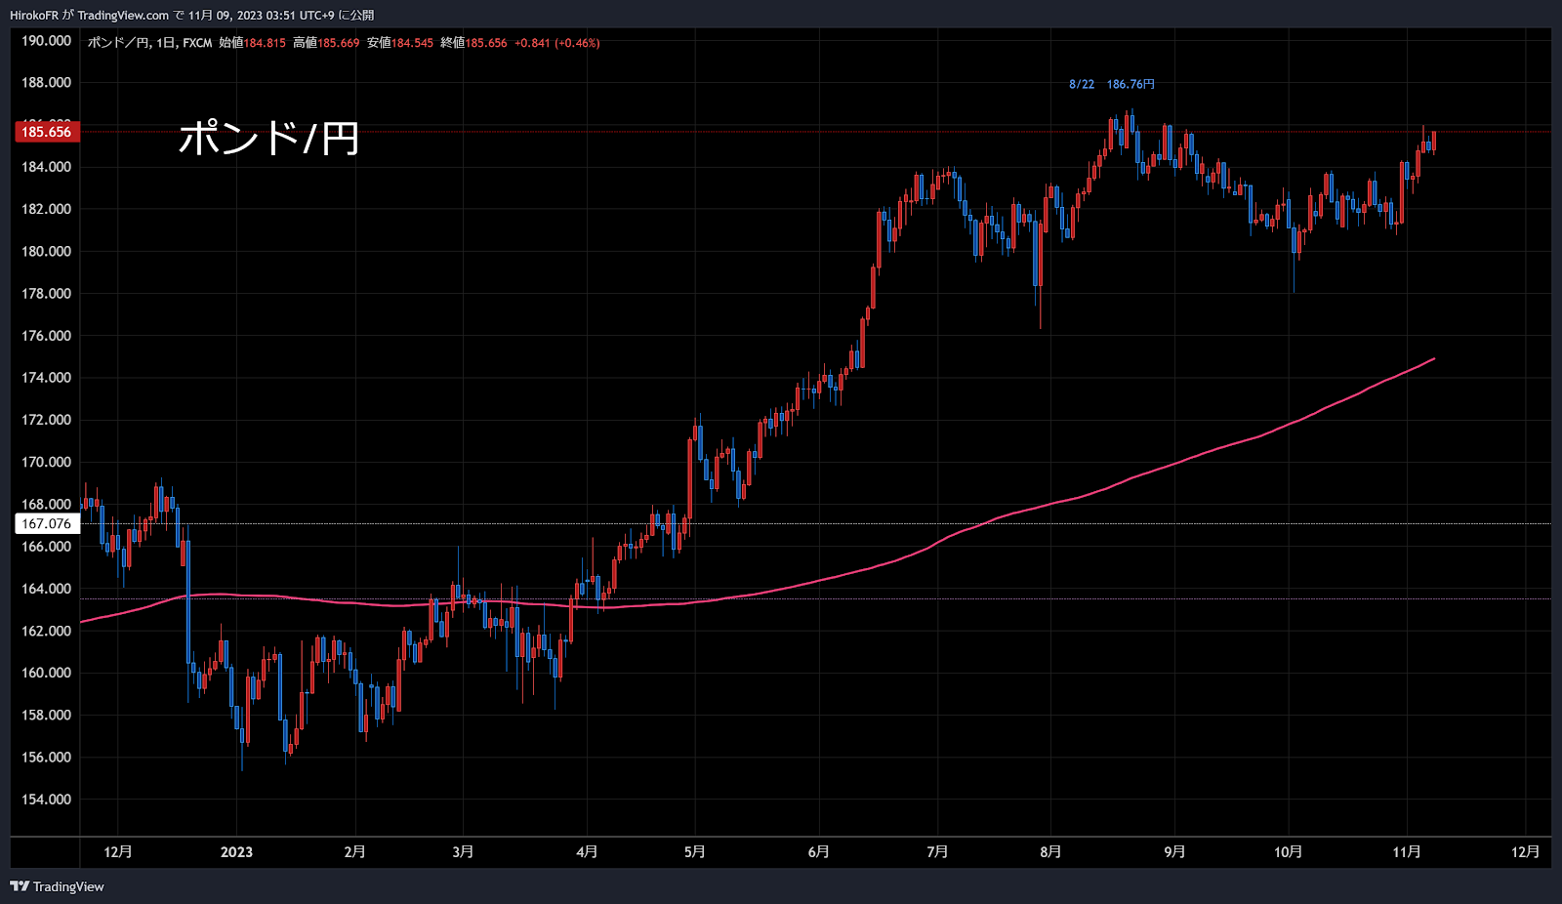Click the pink moving average line end
The height and width of the screenshot is (904, 1562).
coord(1433,359)
